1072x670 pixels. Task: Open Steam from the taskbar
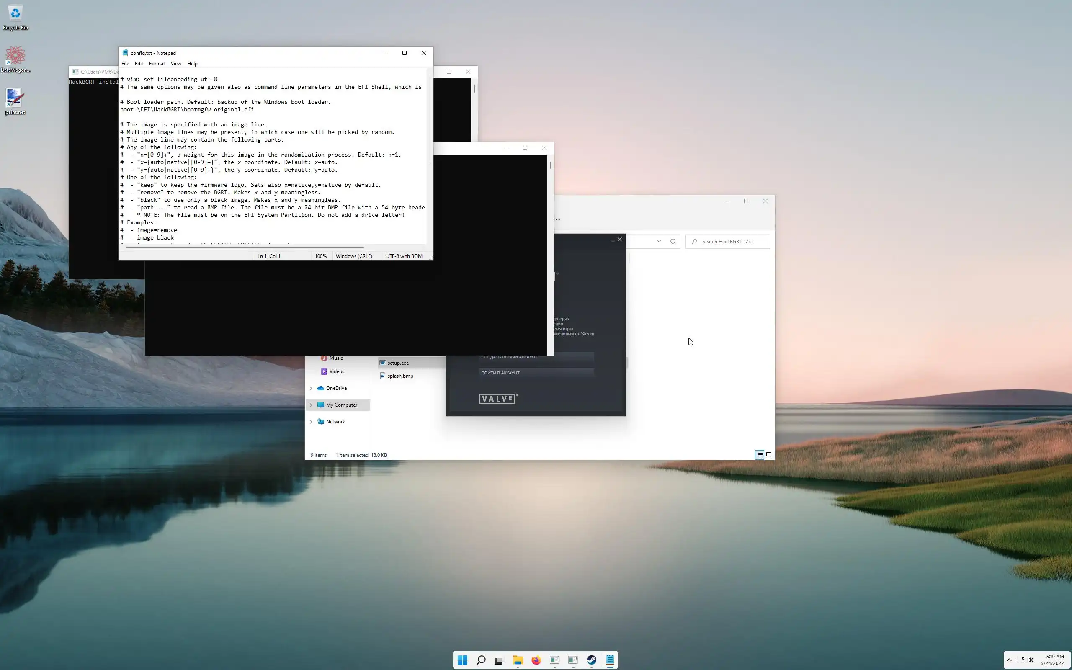[x=591, y=660]
